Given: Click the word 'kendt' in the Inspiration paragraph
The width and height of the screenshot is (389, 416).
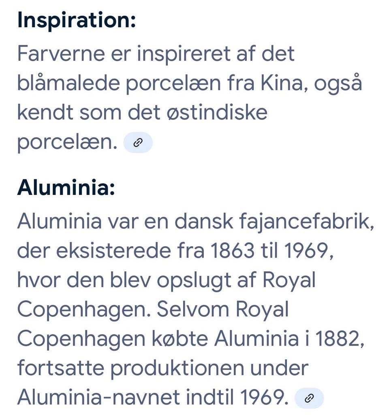Looking at the screenshot, I should click(x=45, y=113).
